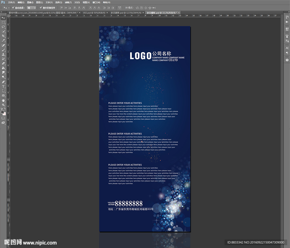This screenshot has width=290, height=248.
Task: Toggle the 自动选择 checkbox
Action: click(13, 8)
